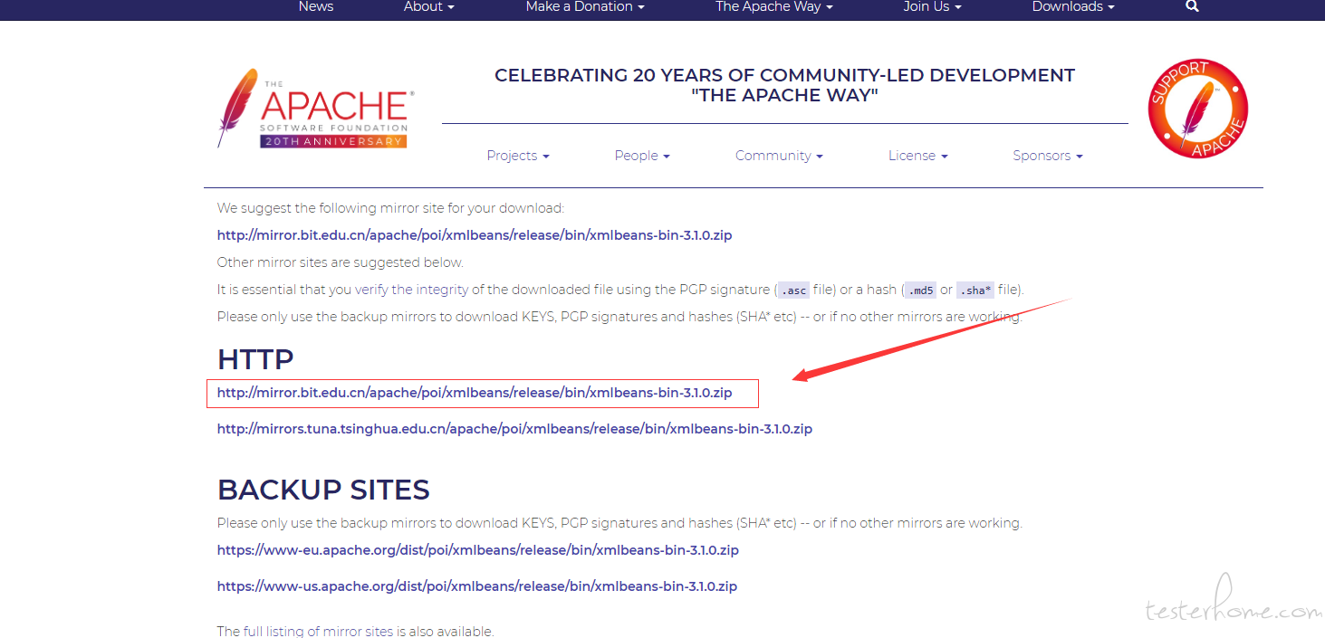Click the BACKUP SITES heading
Screen dimensions: 1325x638
pos(323,490)
